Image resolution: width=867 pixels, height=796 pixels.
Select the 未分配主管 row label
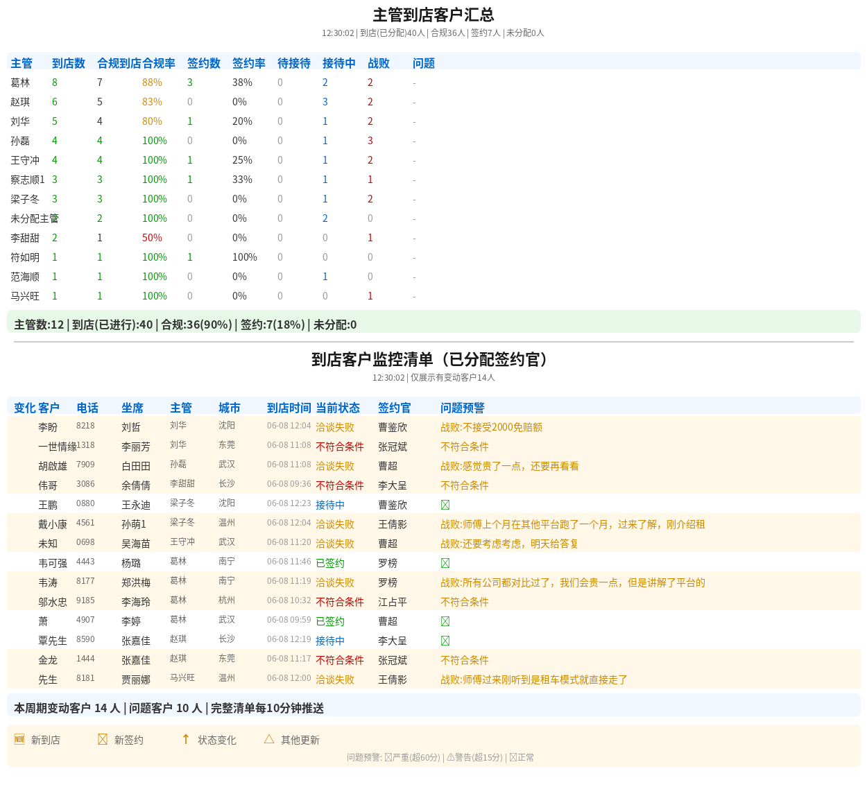pyautogui.click(x=35, y=218)
